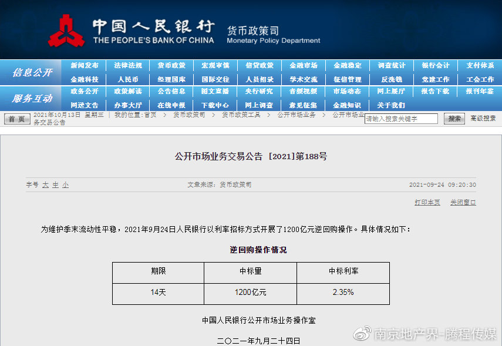The image size is (502, 346).
Task: Click the announcement title [2021]第188号
Action: (x=251, y=156)
